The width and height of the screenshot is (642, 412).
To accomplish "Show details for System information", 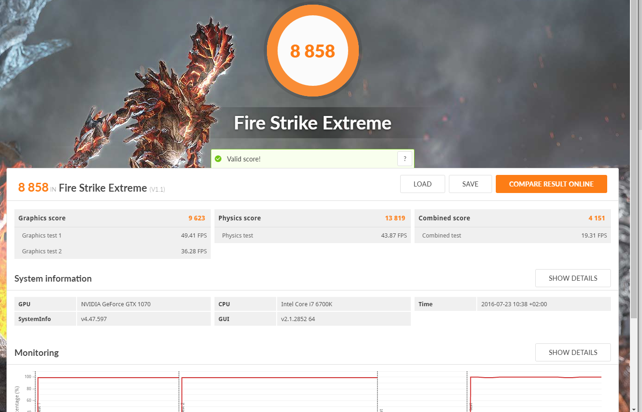I will pos(573,278).
